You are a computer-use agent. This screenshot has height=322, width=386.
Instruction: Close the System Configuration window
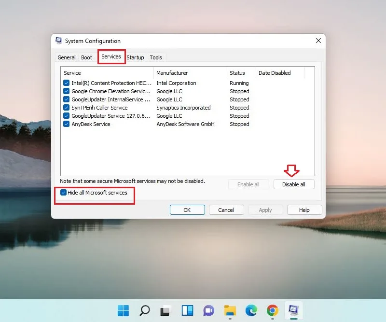318,41
